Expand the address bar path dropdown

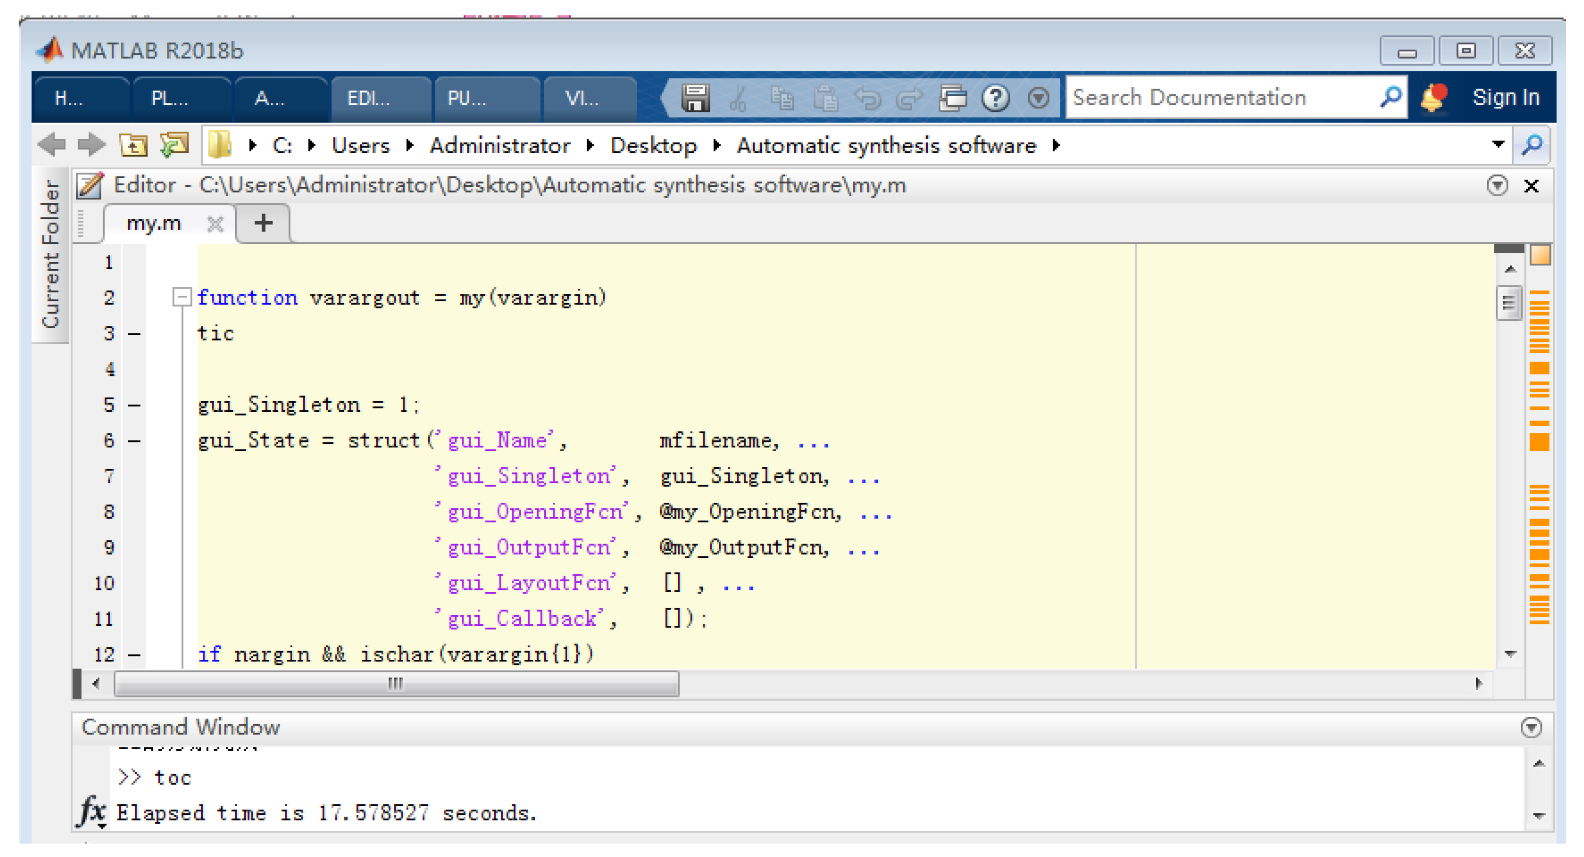coord(1498,145)
